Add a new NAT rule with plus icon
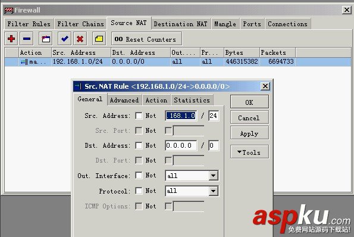Image resolution: width=354 pixels, height=237 pixels. tap(11, 39)
